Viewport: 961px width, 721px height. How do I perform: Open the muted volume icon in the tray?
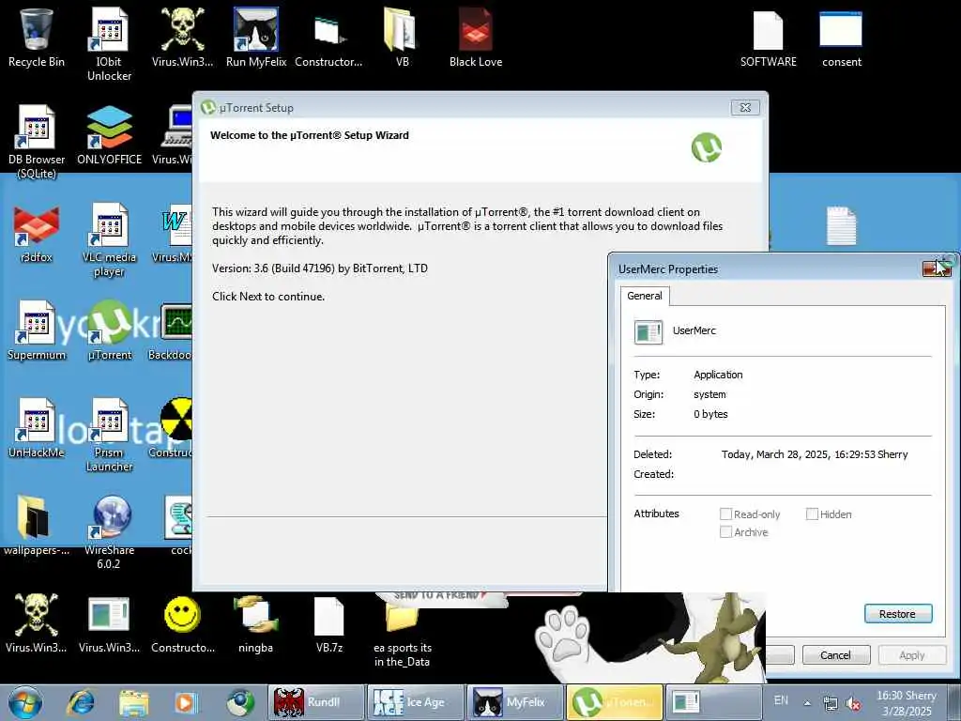853,703
